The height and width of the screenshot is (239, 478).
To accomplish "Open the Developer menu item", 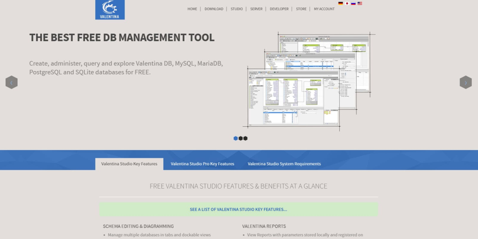I will 279,9.
